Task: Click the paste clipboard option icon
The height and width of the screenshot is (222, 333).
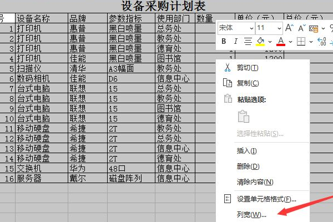Action: (244, 117)
